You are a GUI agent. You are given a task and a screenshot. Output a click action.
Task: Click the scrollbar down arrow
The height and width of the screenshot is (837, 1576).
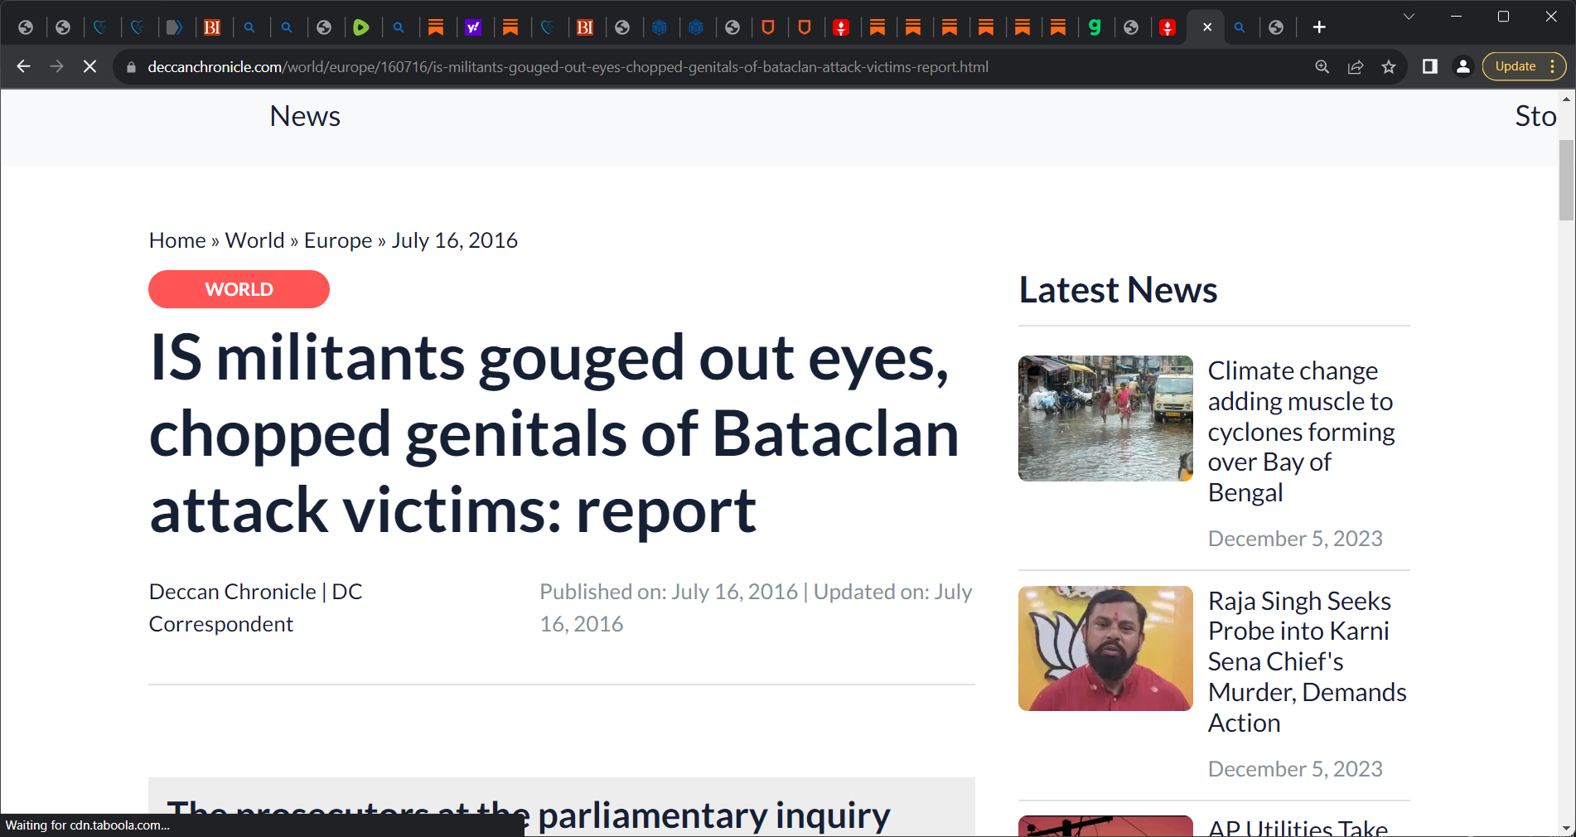click(1566, 827)
